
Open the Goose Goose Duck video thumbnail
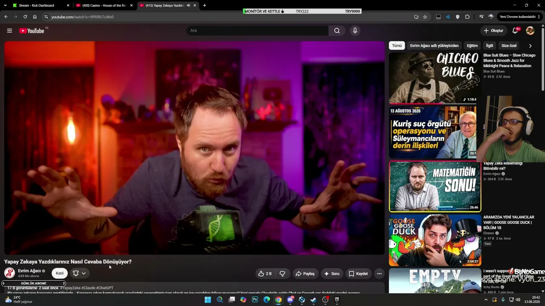[x=435, y=240]
